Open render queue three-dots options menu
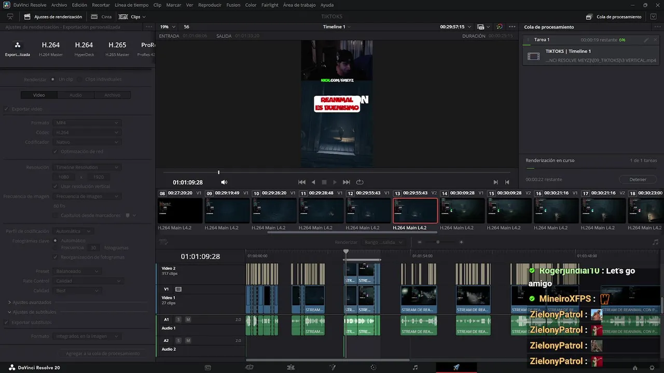Image resolution: width=664 pixels, height=373 pixels. pos(657,26)
